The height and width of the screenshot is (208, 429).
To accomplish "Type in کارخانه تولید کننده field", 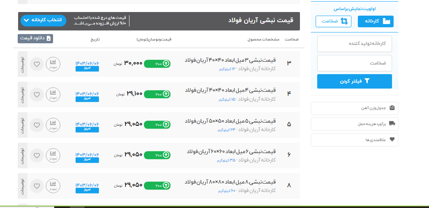I will pyautogui.click(x=354, y=44).
